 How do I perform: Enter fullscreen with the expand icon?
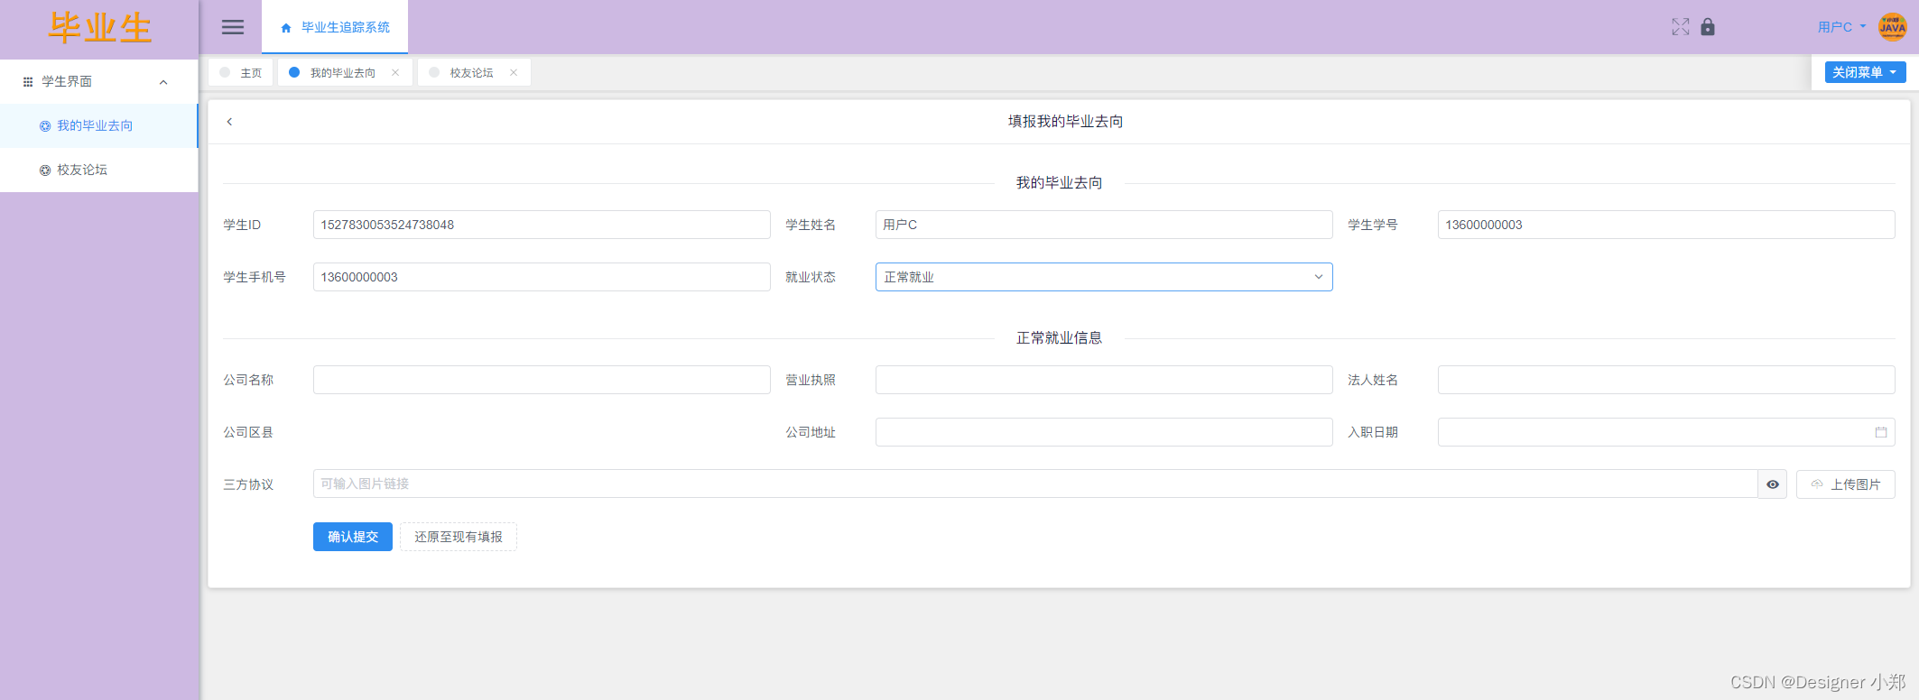(1680, 27)
